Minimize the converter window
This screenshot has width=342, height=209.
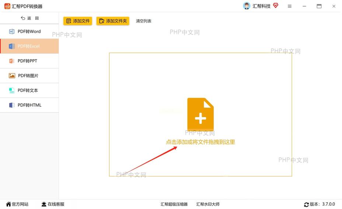304,6
